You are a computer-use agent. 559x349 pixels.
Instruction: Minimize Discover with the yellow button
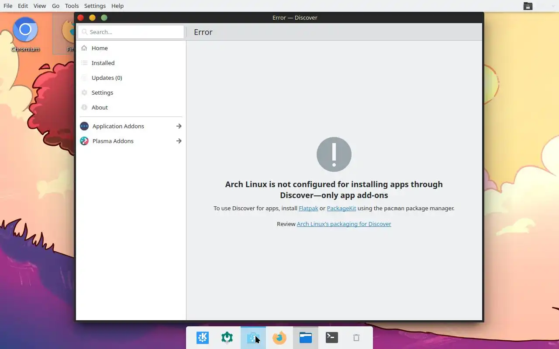pyautogui.click(x=92, y=17)
